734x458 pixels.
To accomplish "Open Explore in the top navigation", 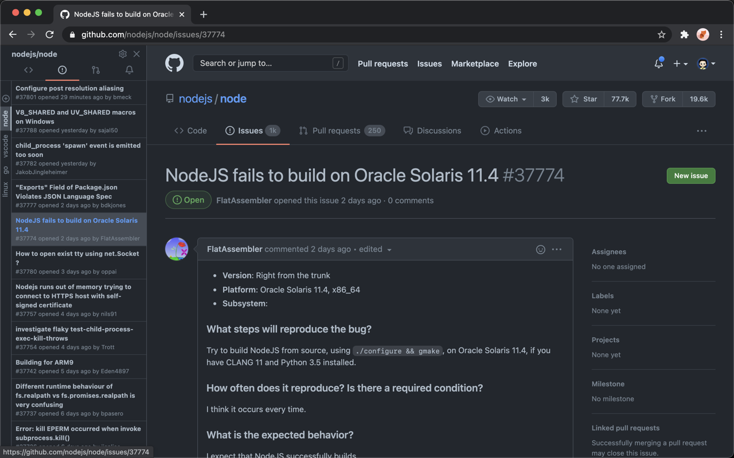I will (522, 64).
